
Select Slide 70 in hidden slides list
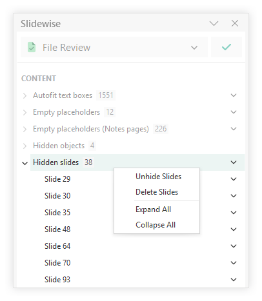point(57,263)
